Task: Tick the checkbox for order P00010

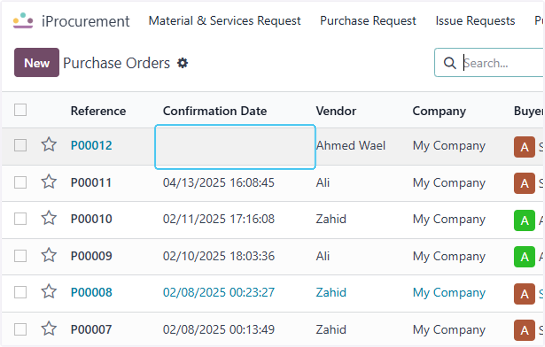Action: point(20,219)
